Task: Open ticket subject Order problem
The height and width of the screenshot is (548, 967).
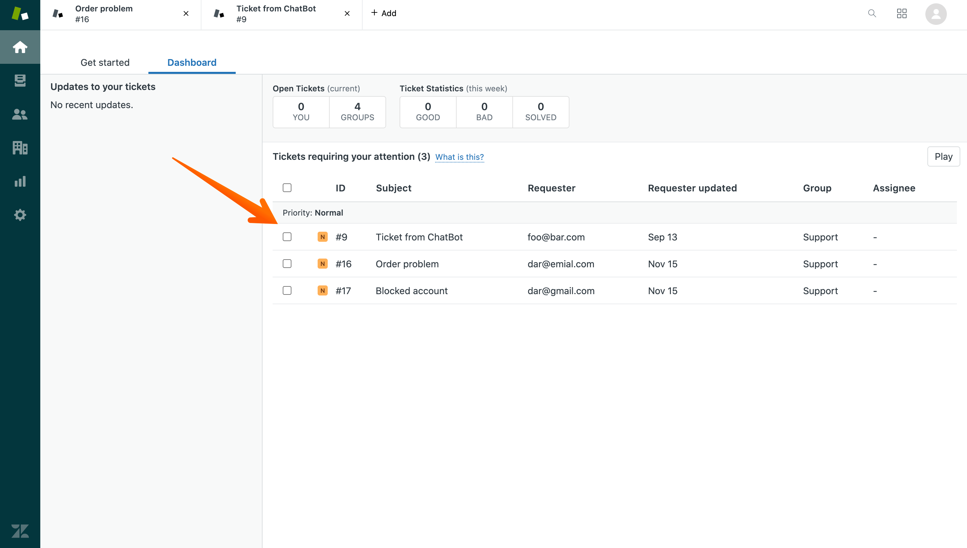Action: [x=407, y=264]
